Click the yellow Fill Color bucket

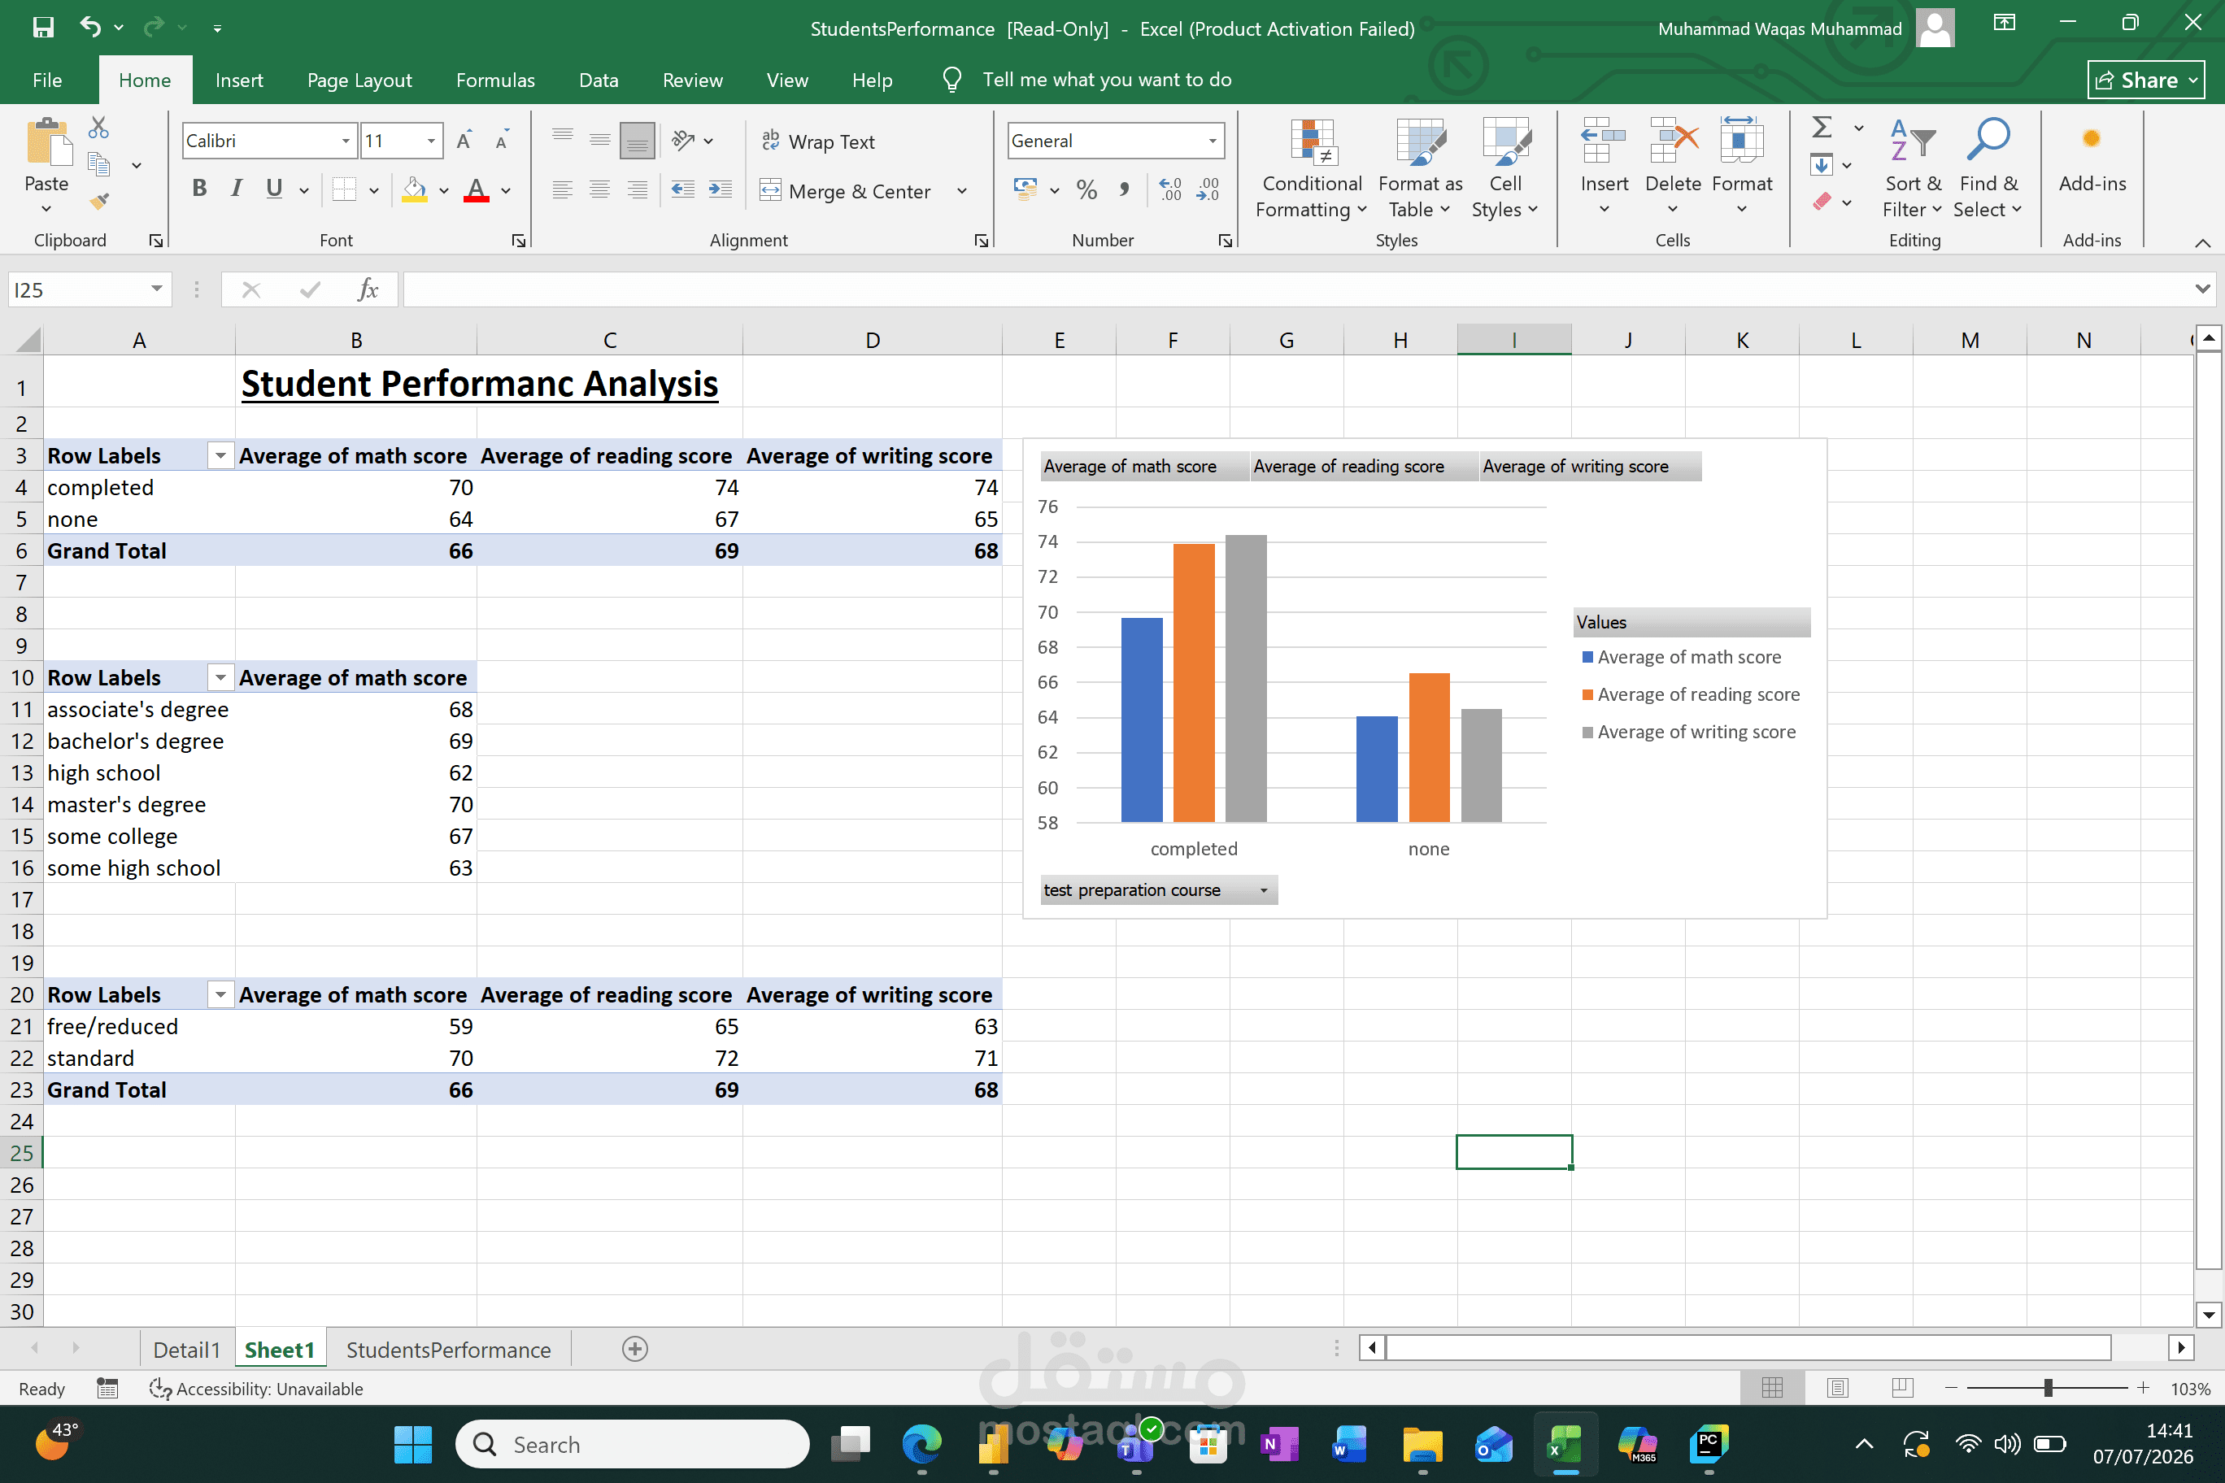tap(415, 190)
